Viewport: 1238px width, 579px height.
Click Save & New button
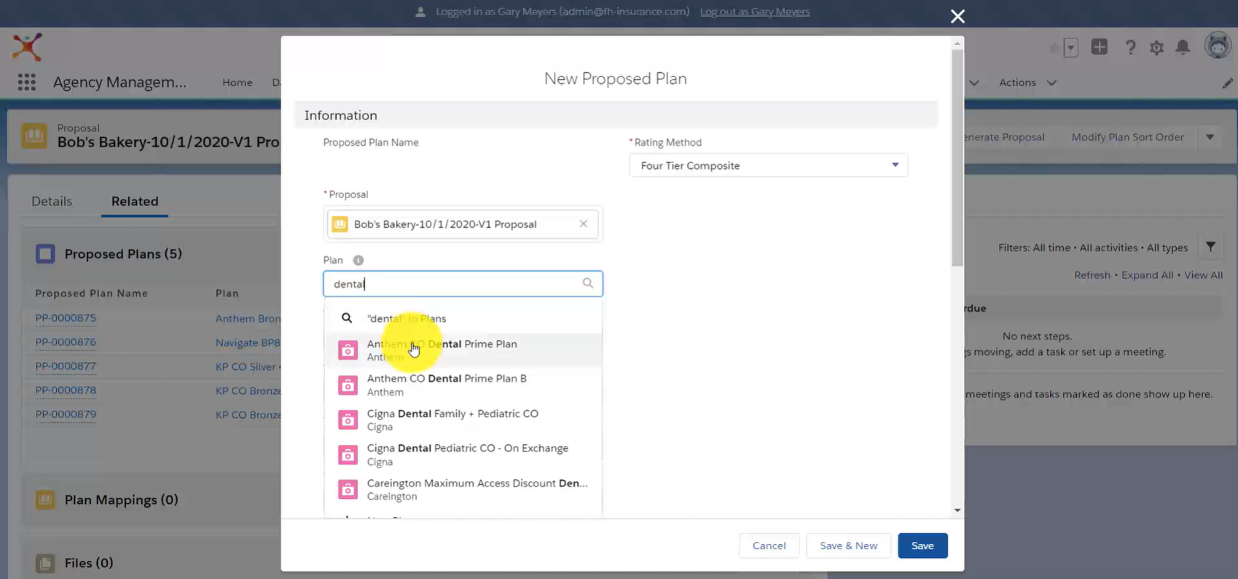point(848,545)
